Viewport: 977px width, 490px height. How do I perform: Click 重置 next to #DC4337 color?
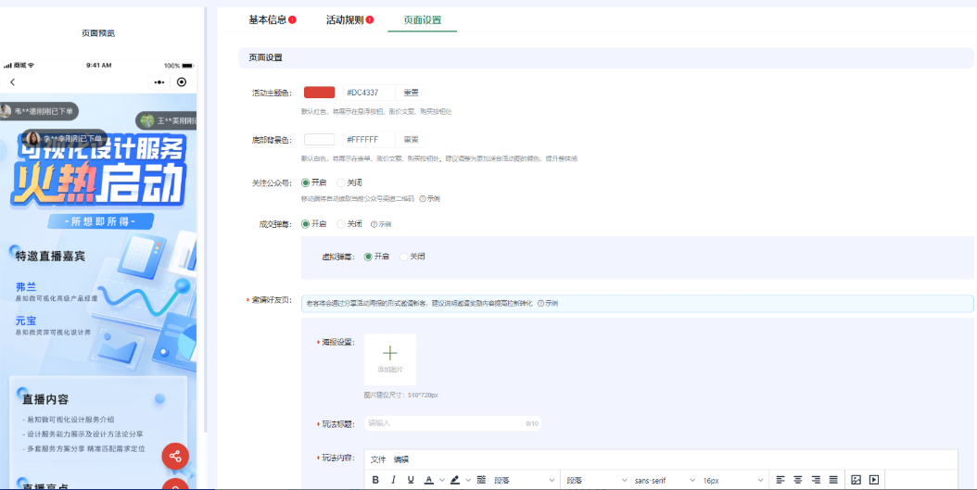pyautogui.click(x=411, y=92)
